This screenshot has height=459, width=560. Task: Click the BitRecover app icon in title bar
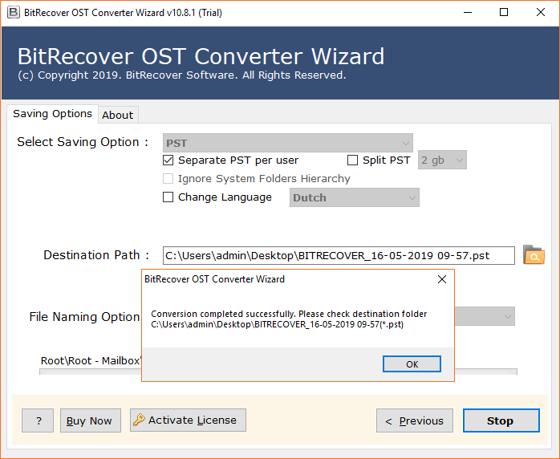click(13, 13)
